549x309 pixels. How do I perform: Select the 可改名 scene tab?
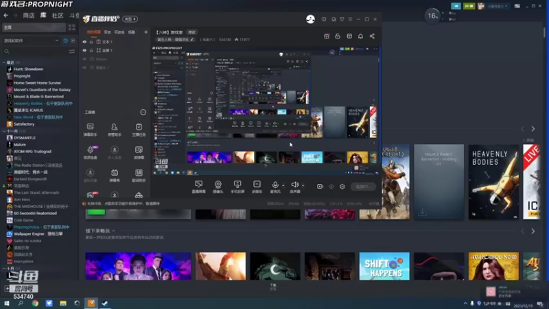click(119, 32)
